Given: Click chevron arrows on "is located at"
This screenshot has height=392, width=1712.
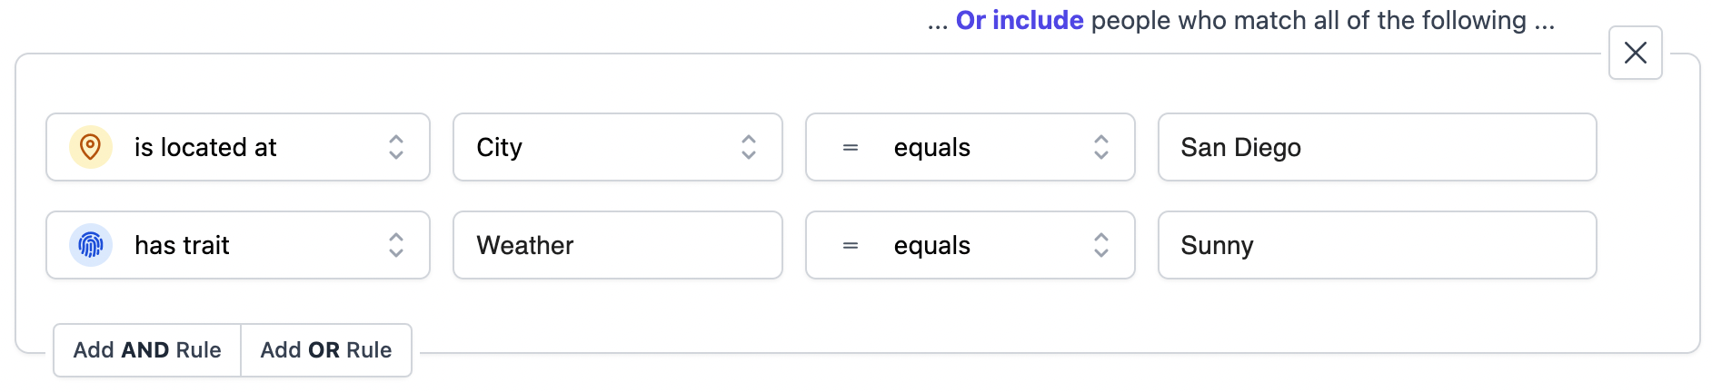Looking at the screenshot, I should click(x=396, y=147).
